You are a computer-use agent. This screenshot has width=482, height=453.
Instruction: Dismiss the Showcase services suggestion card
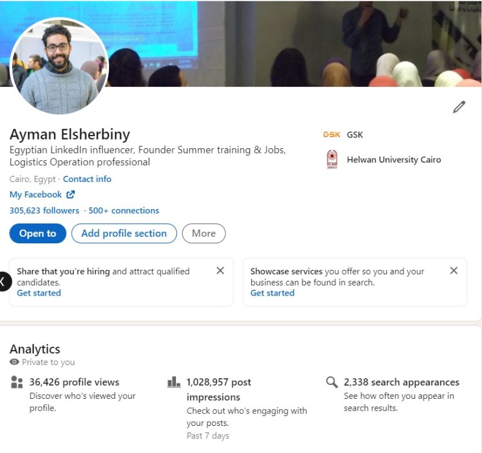click(454, 270)
